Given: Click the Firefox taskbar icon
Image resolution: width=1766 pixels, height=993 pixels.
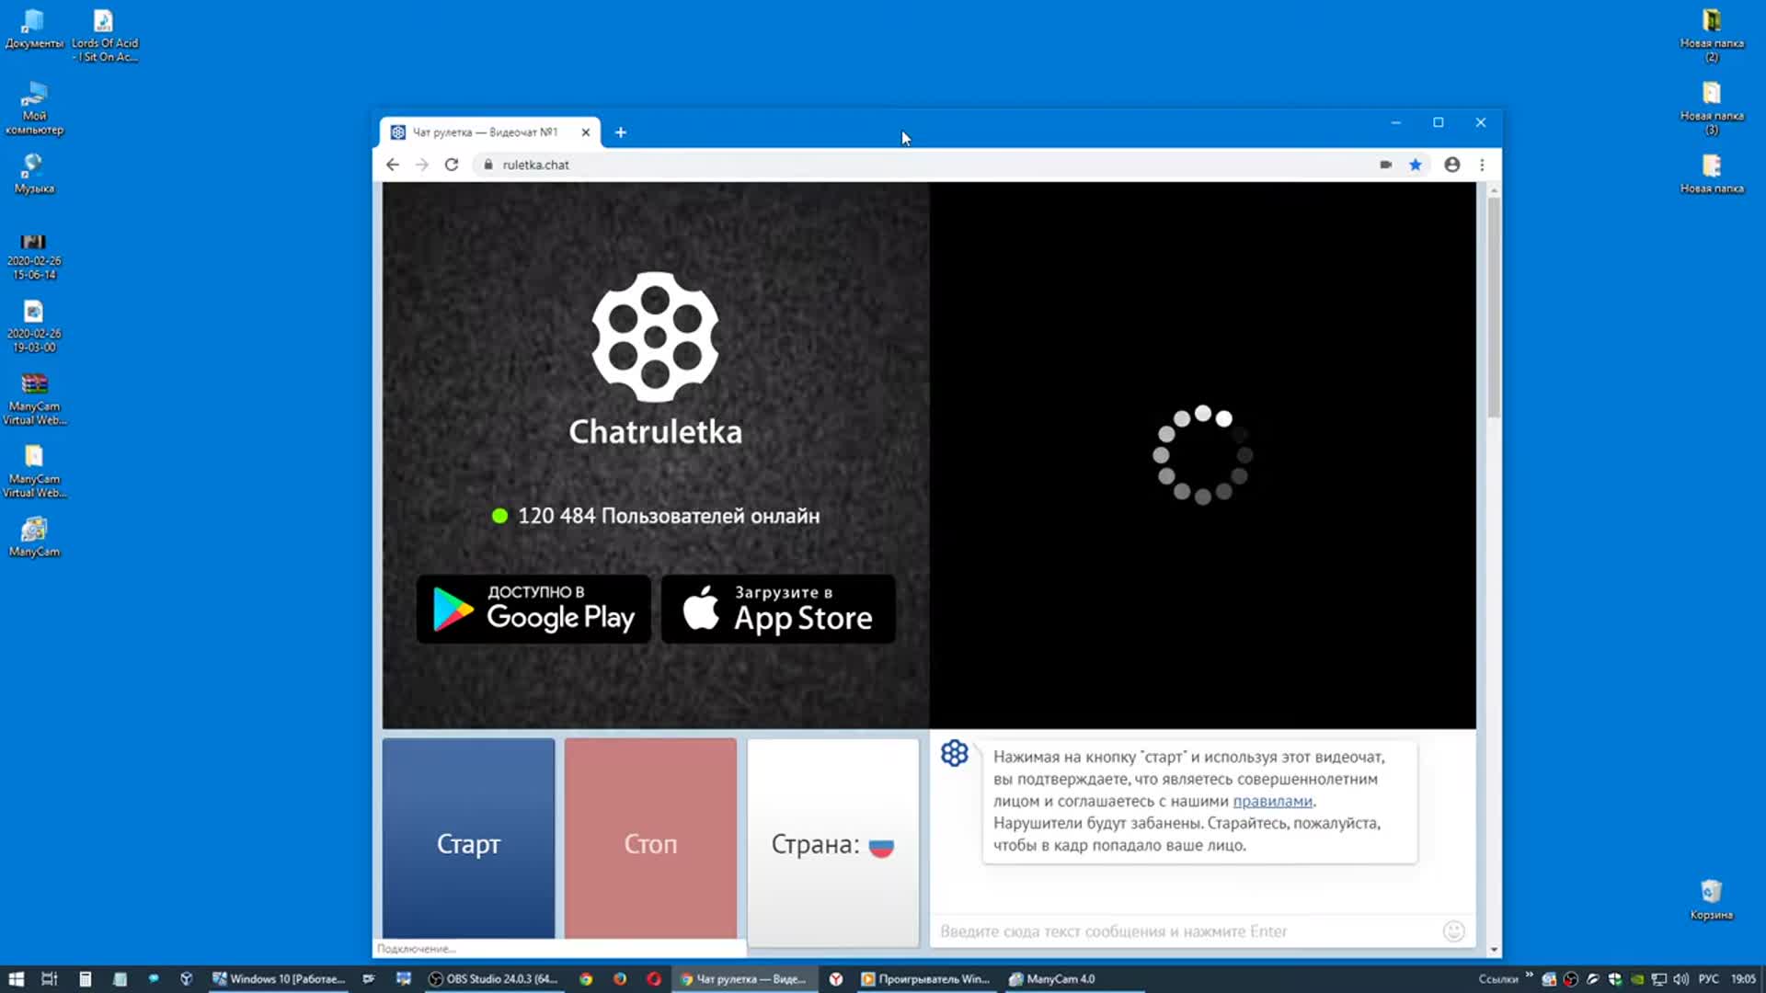Looking at the screenshot, I should [x=620, y=979].
